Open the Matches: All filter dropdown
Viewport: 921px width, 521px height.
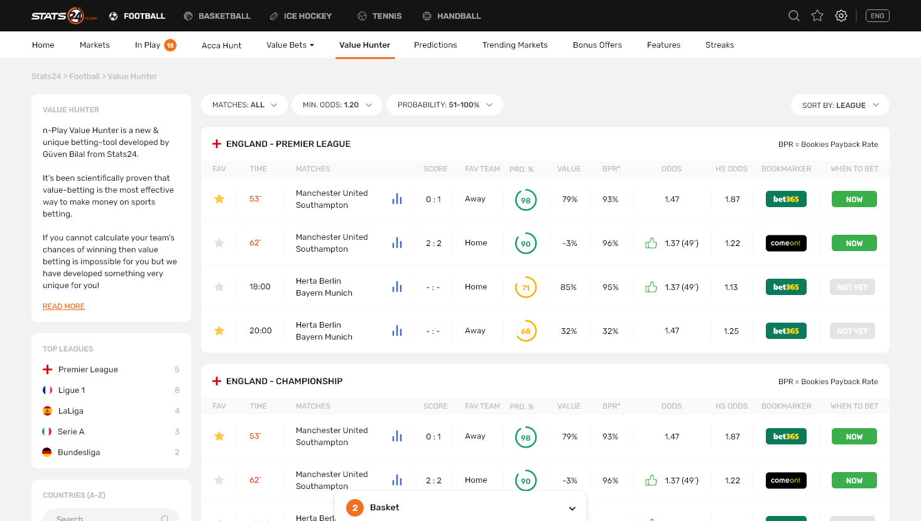pos(244,105)
